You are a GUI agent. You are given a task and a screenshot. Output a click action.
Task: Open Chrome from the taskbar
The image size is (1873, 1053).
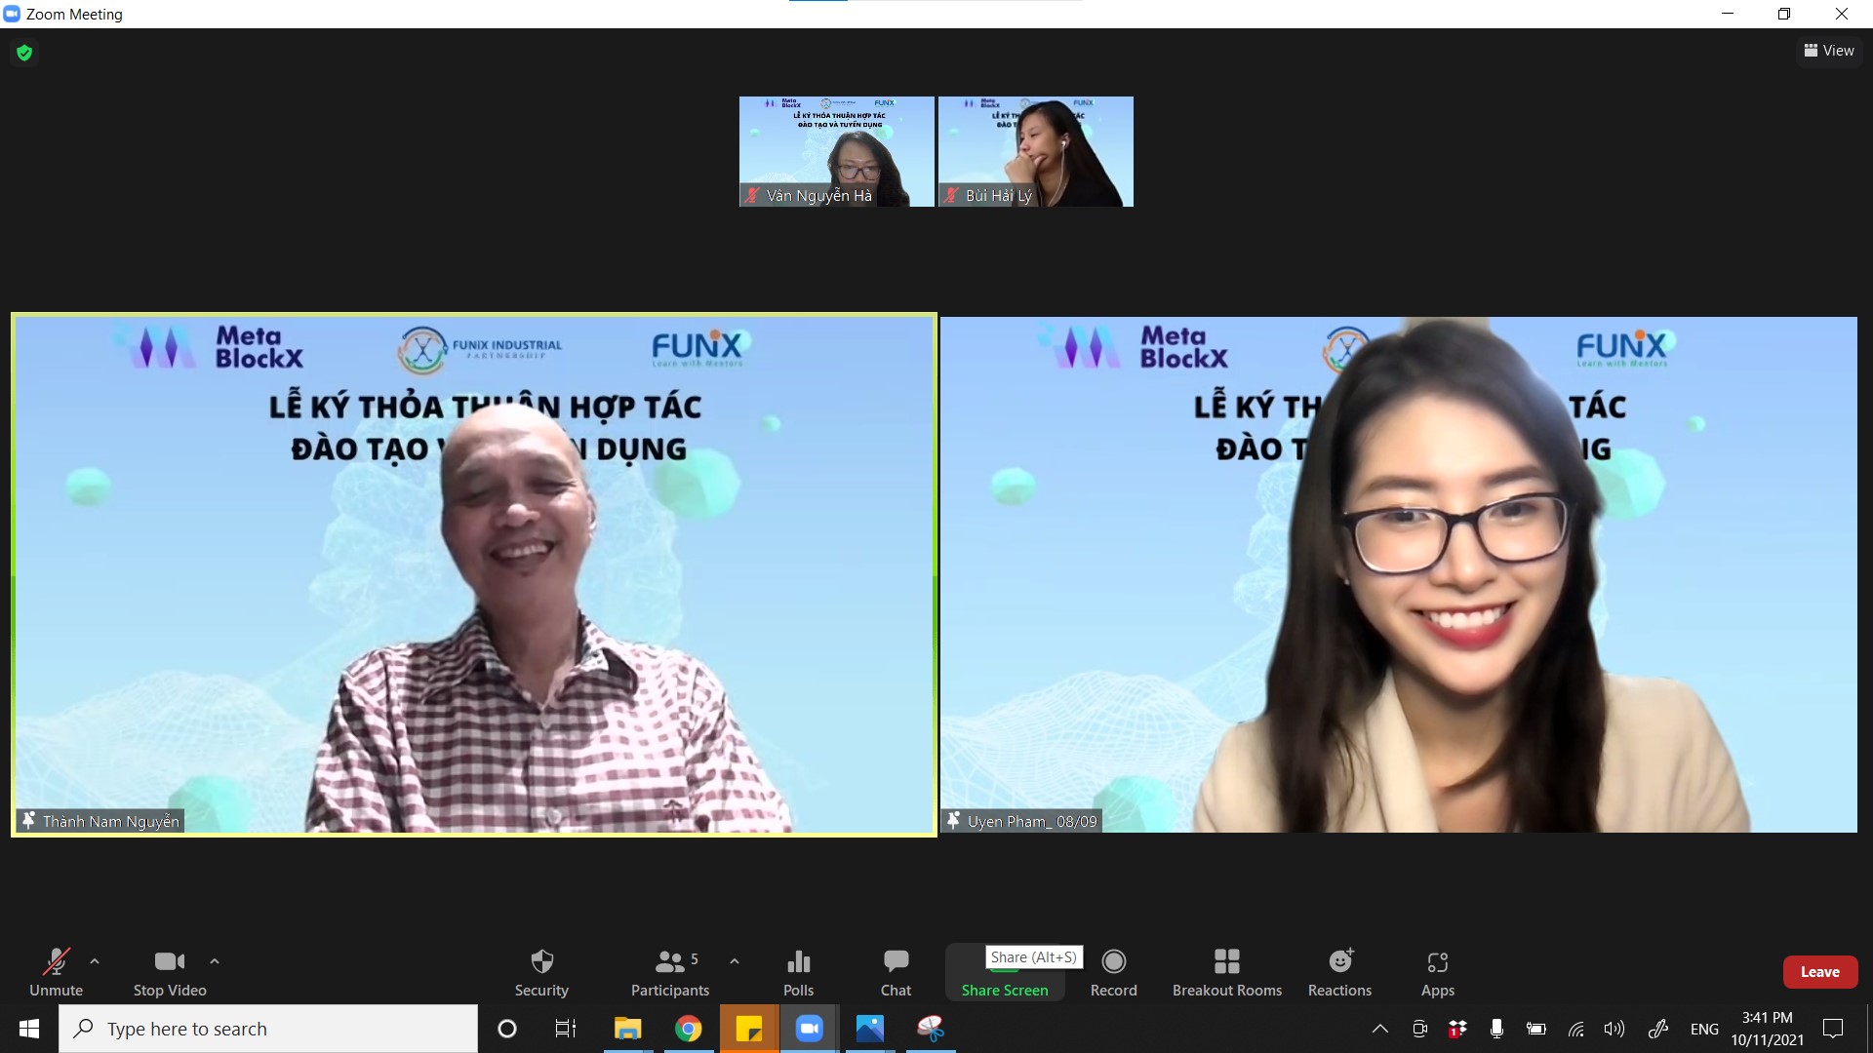click(688, 1029)
